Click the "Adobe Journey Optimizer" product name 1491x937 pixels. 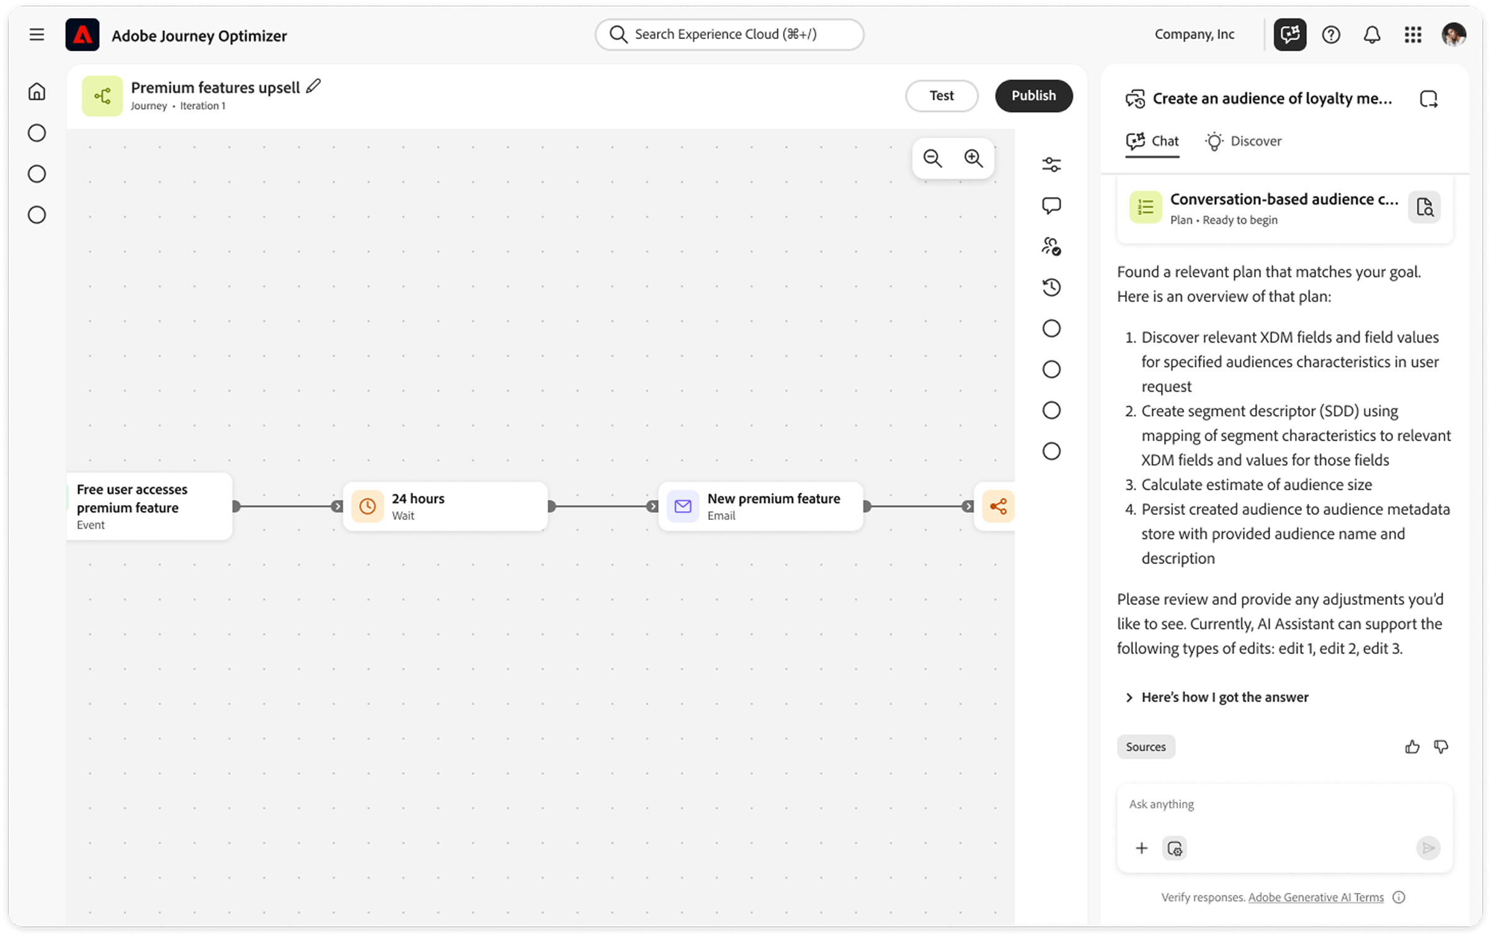199,35
